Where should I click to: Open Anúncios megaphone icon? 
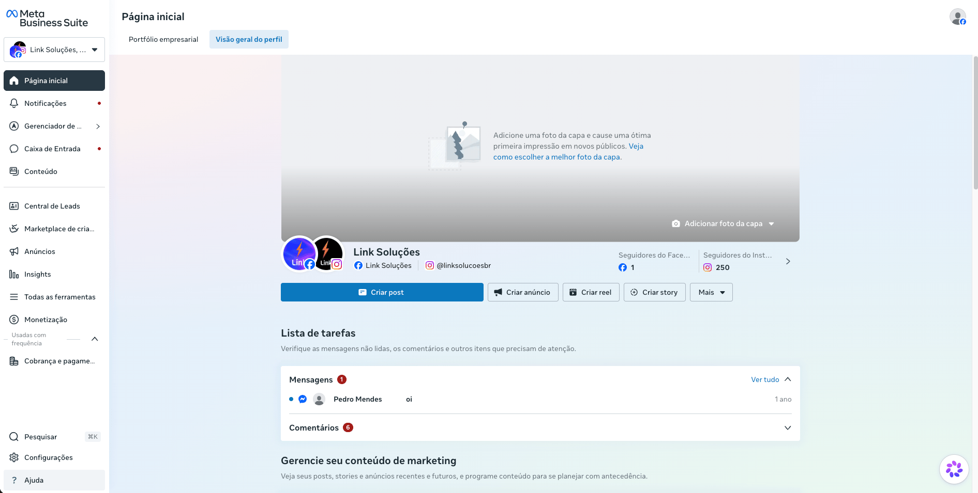point(14,251)
